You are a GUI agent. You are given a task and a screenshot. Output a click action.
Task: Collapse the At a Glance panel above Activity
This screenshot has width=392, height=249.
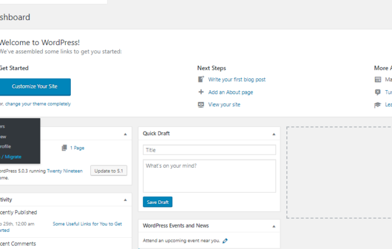(125, 134)
